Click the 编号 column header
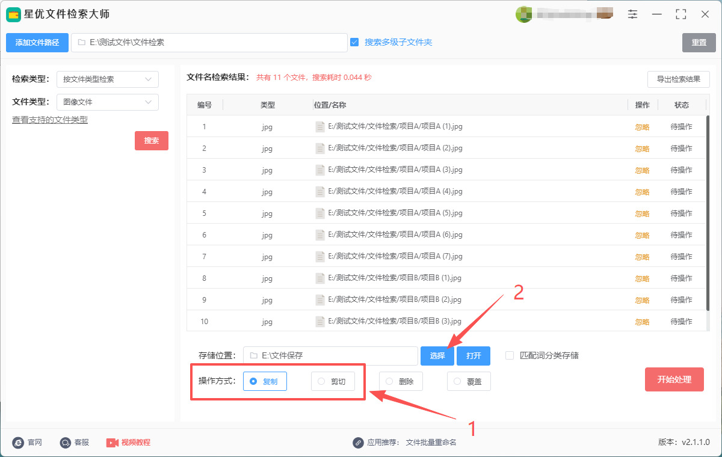This screenshot has width=722, height=457. click(x=205, y=105)
